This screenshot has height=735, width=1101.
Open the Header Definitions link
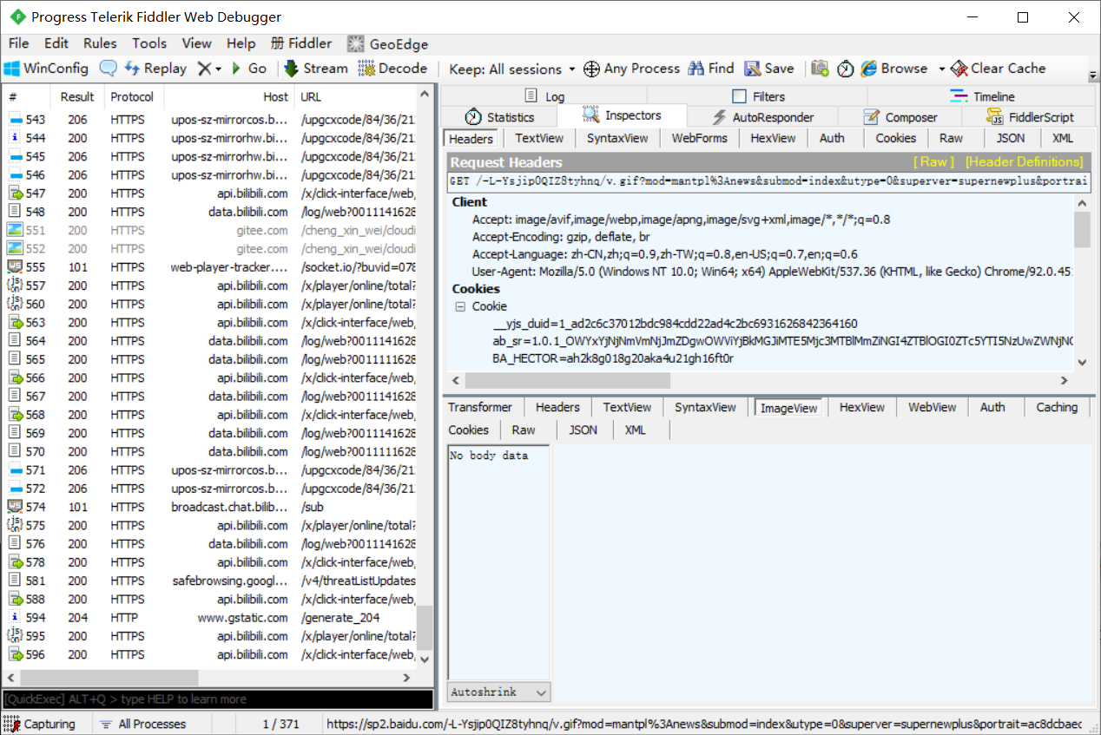[1024, 162]
